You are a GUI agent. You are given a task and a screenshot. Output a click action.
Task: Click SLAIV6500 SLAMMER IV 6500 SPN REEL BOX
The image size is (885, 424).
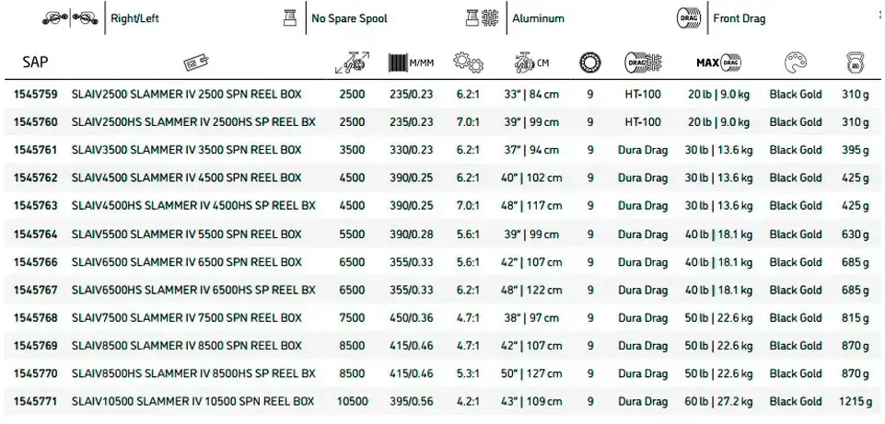186,262
